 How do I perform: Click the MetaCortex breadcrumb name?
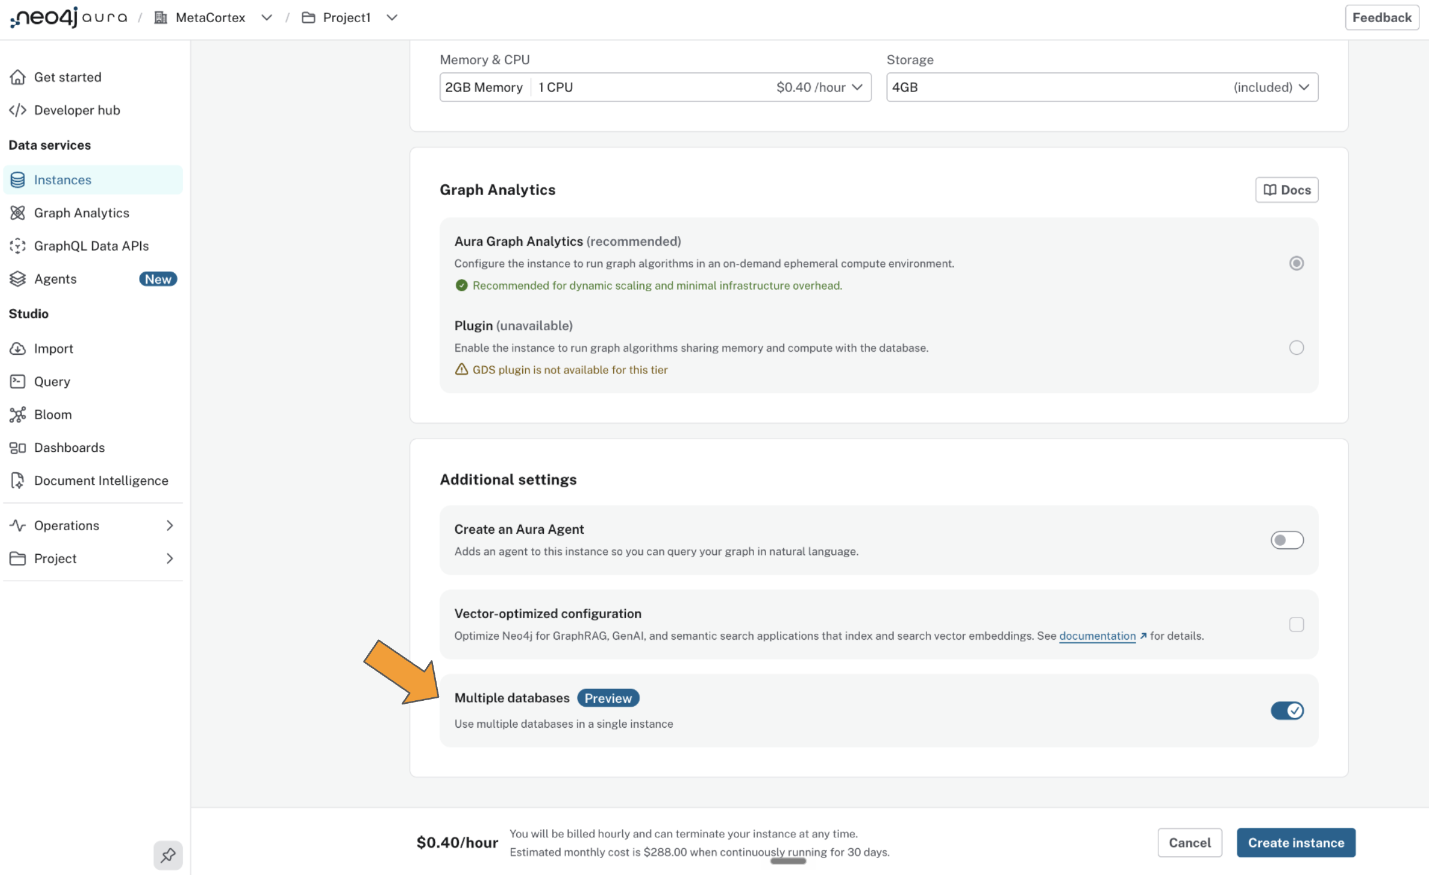click(x=210, y=18)
